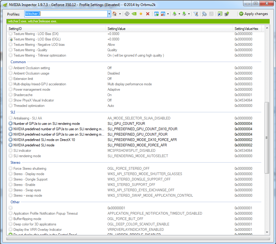This screenshot has height=244, width=276.
Task: Click gear icon beside Texture filtering - LOD Bias (OGL)
Action: pos(10,39)
